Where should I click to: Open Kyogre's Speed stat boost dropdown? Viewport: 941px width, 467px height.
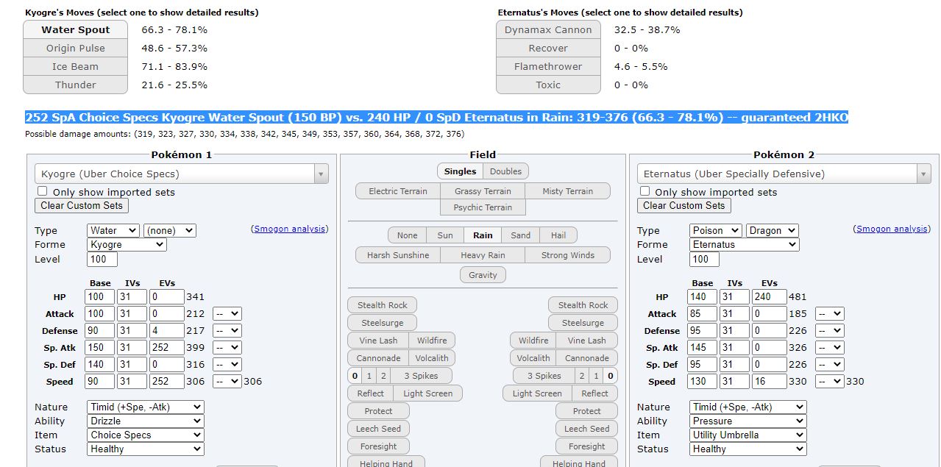click(227, 381)
